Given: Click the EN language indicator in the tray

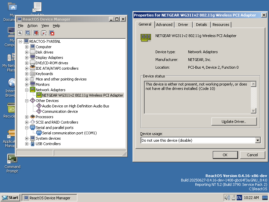Looking at the screenshot, I should tap(239, 198).
